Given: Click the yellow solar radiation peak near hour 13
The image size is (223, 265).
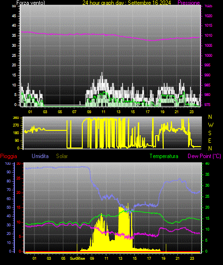Looking at the screenshot, I should [128, 204].
